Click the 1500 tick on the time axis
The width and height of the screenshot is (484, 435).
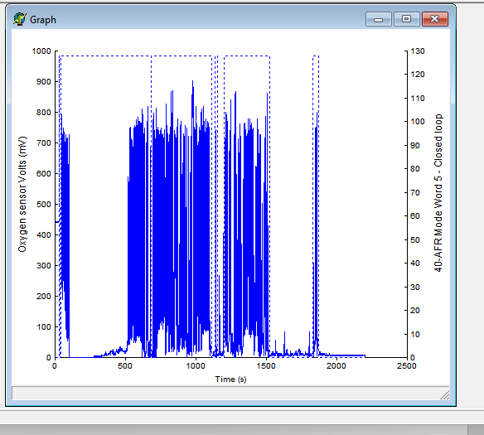266,366
